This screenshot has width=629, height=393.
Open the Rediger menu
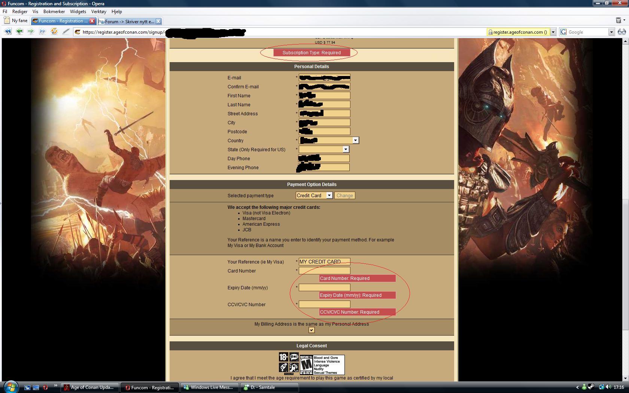[x=20, y=12]
